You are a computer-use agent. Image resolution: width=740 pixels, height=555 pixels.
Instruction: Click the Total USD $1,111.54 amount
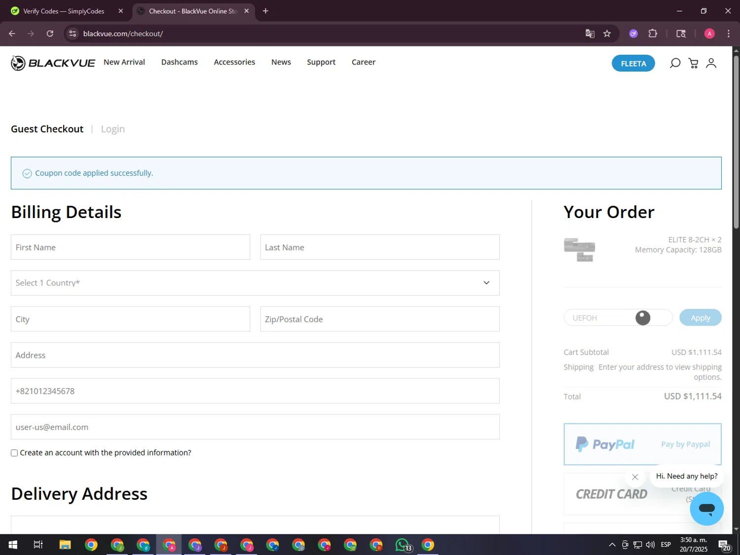click(x=693, y=396)
